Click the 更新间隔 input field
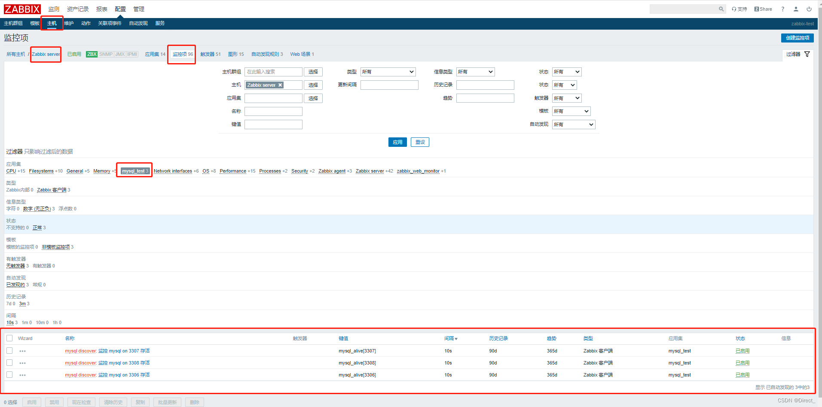This screenshot has width=822, height=407. (x=389, y=85)
